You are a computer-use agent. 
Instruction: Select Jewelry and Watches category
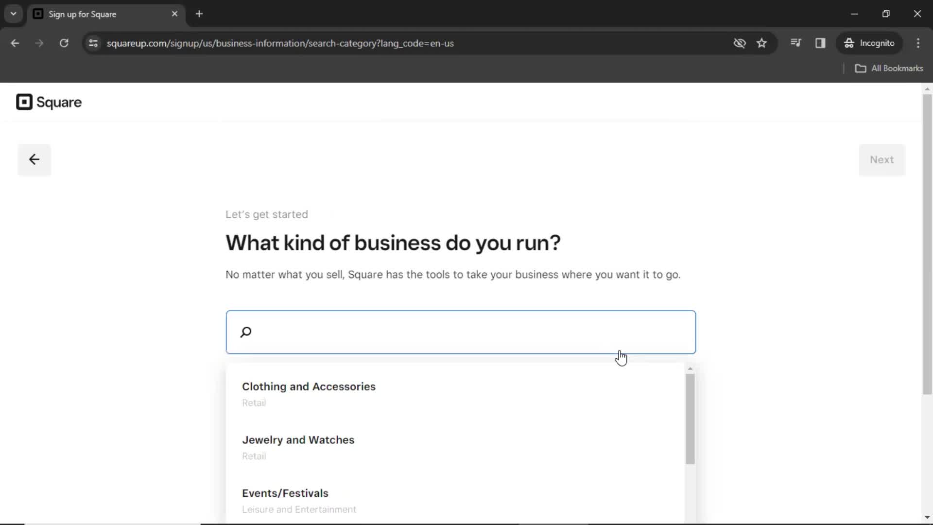click(456, 448)
